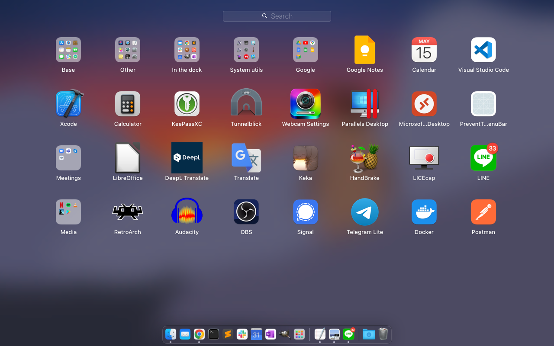Launch Sublime Text from the Dock
The height and width of the screenshot is (346, 554).
point(228,334)
